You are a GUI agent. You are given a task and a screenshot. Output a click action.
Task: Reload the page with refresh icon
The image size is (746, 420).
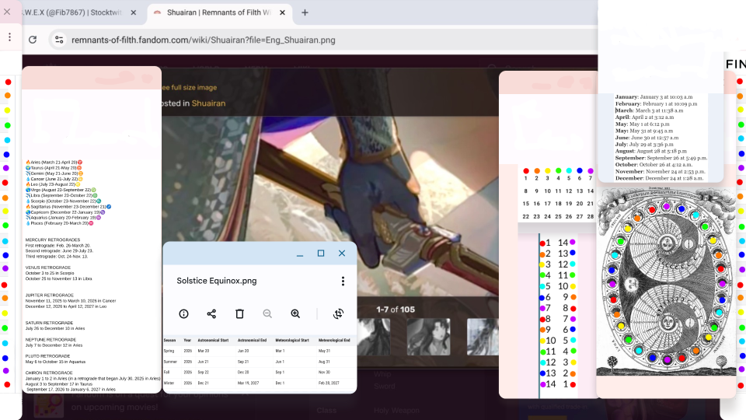point(33,40)
